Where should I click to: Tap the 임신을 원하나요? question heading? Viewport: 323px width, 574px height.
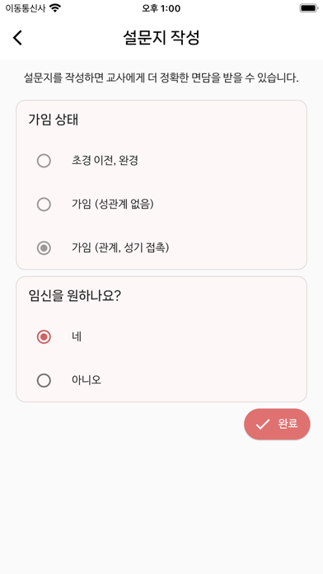tap(75, 296)
